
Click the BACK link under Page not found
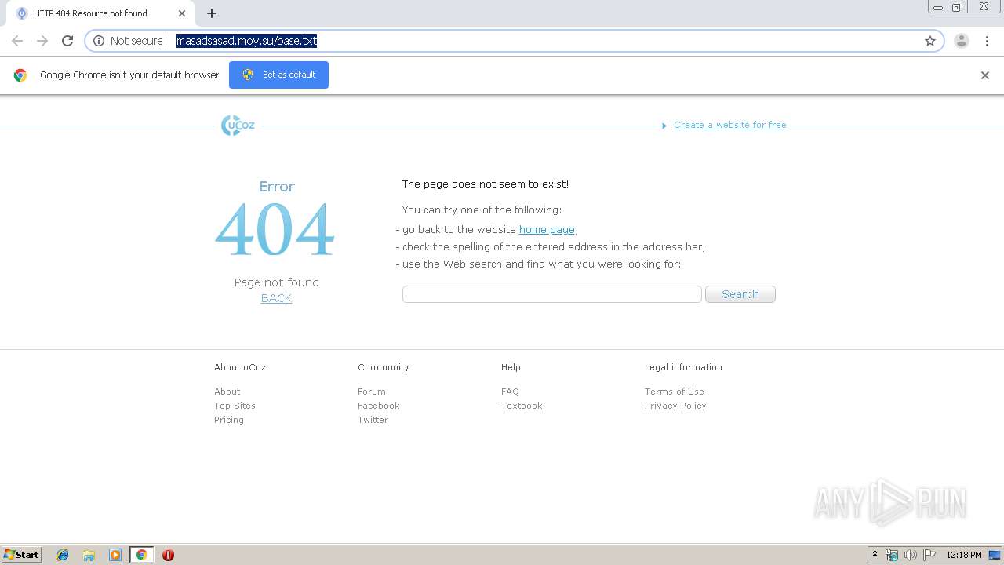click(x=276, y=298)
